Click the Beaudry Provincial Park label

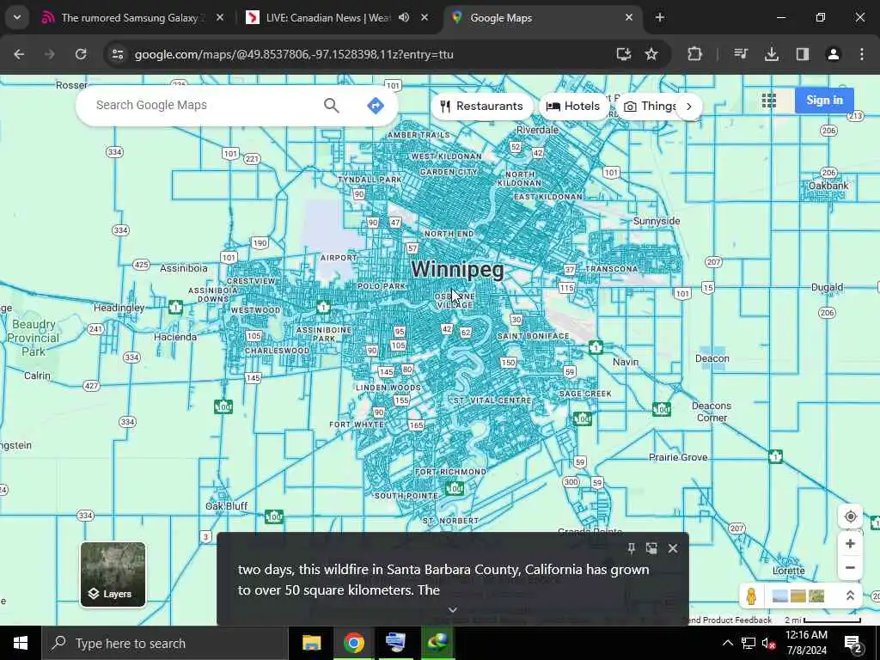[x=34, y=338]
